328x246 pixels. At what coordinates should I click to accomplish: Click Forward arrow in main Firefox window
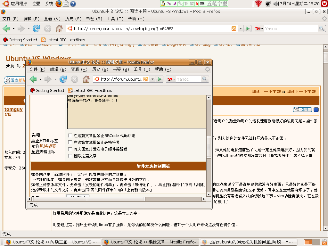click(x=21, y=29)
